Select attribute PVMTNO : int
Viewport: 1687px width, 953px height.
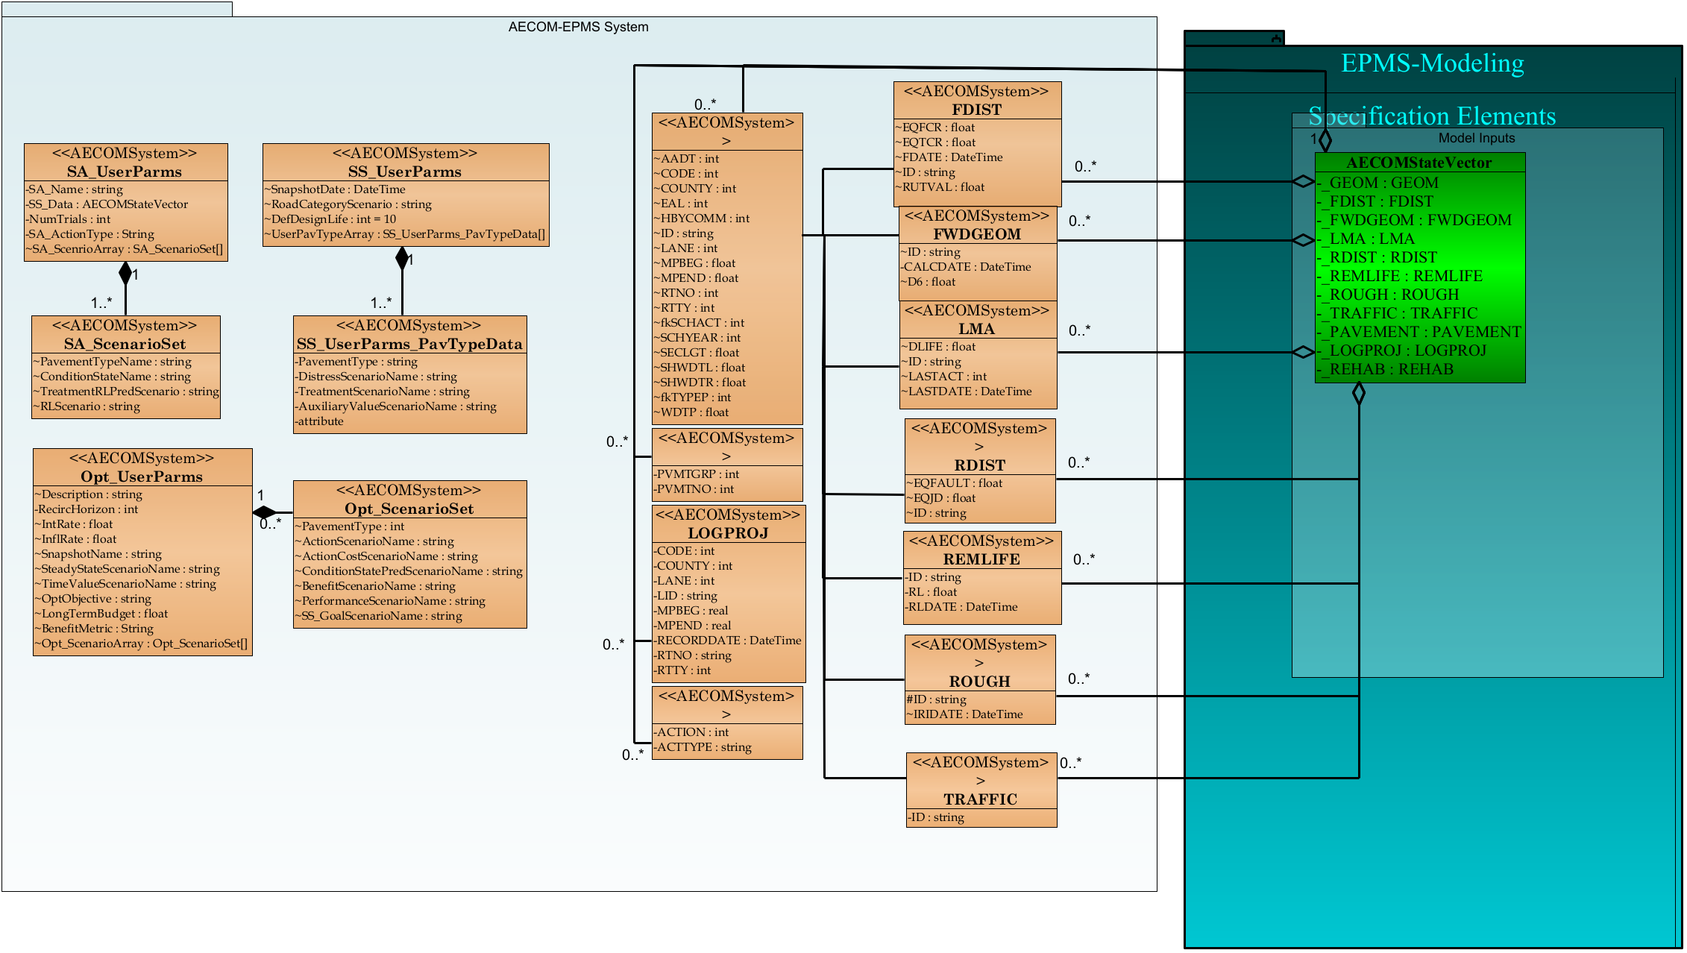click(x=694, y=489)
